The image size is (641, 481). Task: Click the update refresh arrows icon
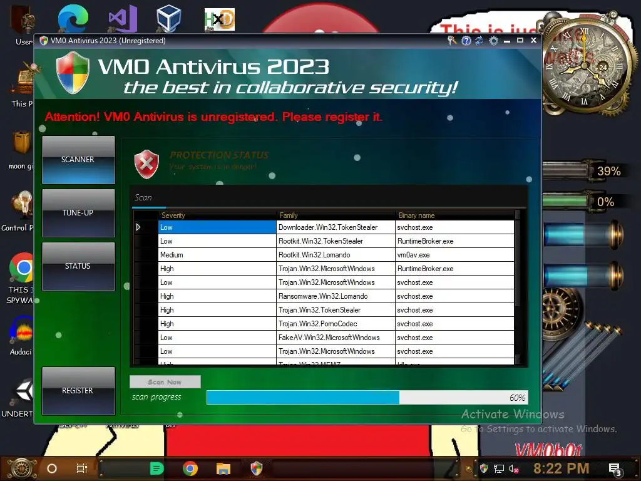(x=479, y=41)
